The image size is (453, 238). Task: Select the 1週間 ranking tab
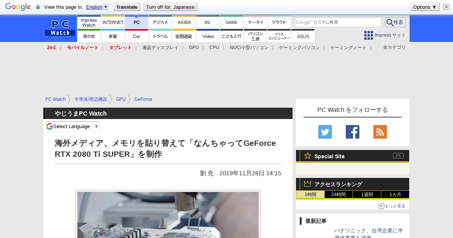pyautogui.click(x=367, y=195)
